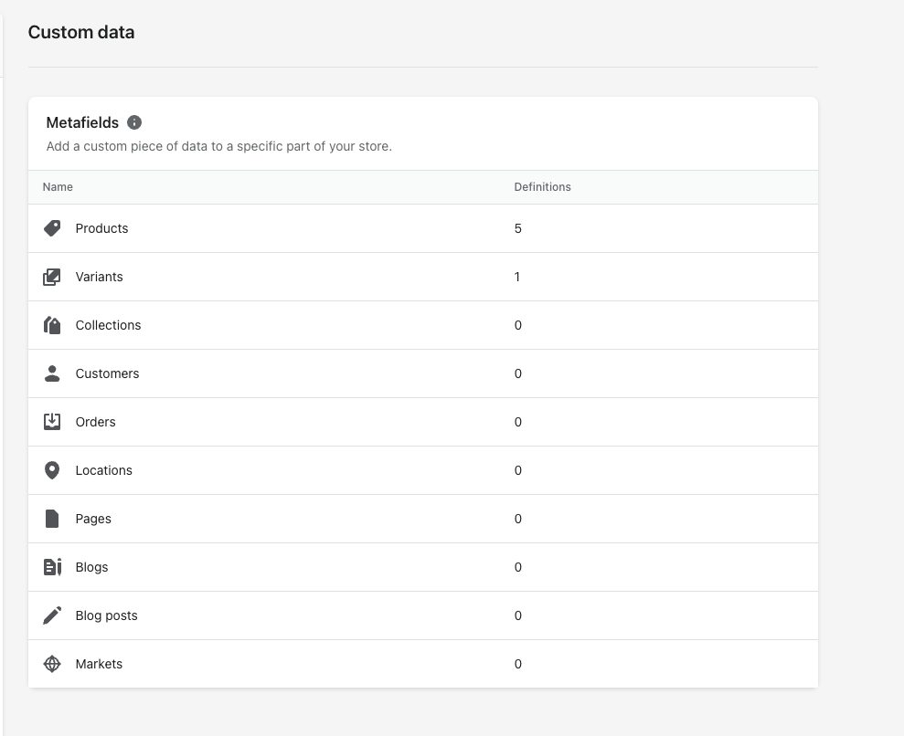Click the Collections icon
Image resolution: width=904 pixels, height=736 pixels.
point(52,325)
